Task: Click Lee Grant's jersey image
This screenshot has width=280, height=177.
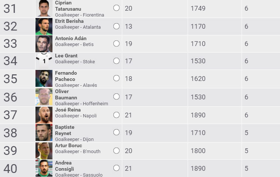Action: pyautogui.click(x=44, y=61)
